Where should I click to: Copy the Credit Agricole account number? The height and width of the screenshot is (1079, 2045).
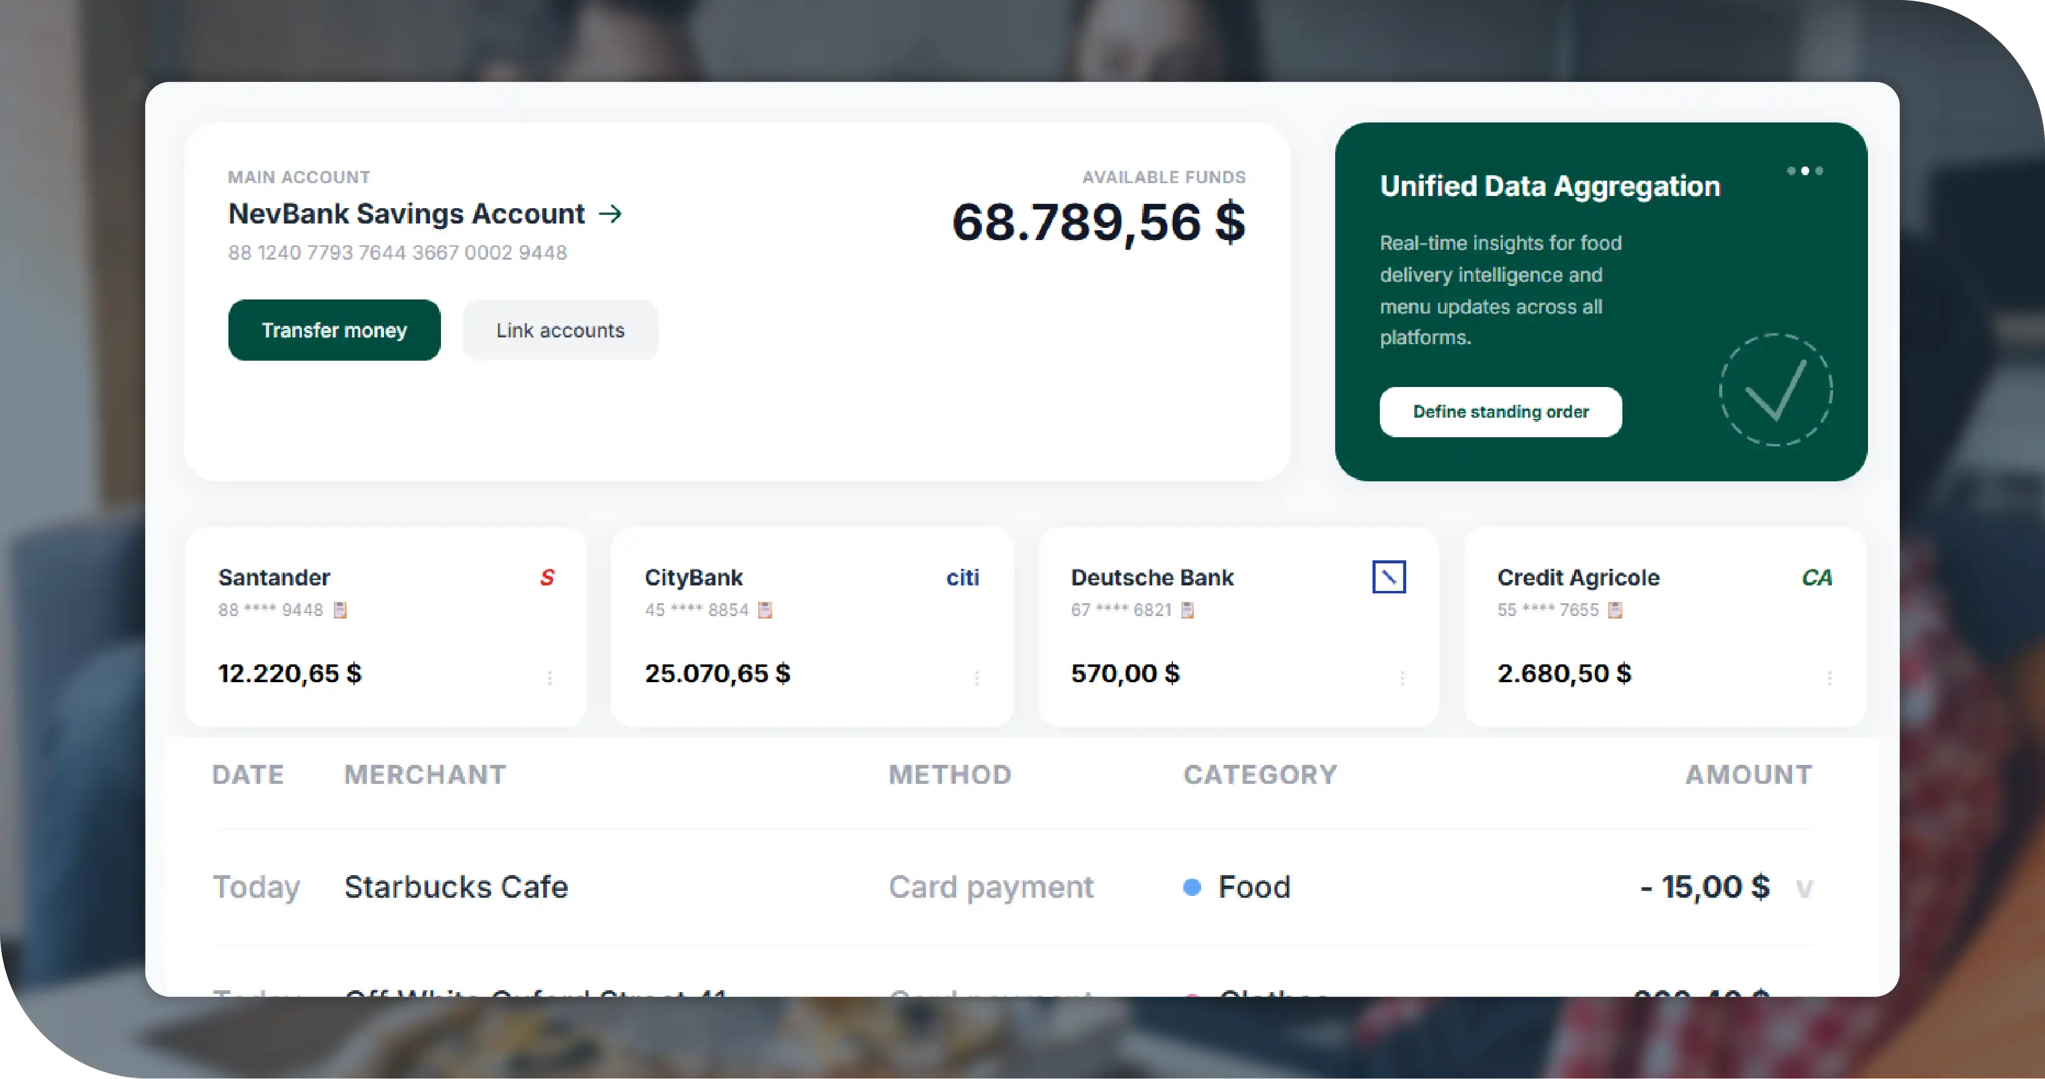[1614, 610]
